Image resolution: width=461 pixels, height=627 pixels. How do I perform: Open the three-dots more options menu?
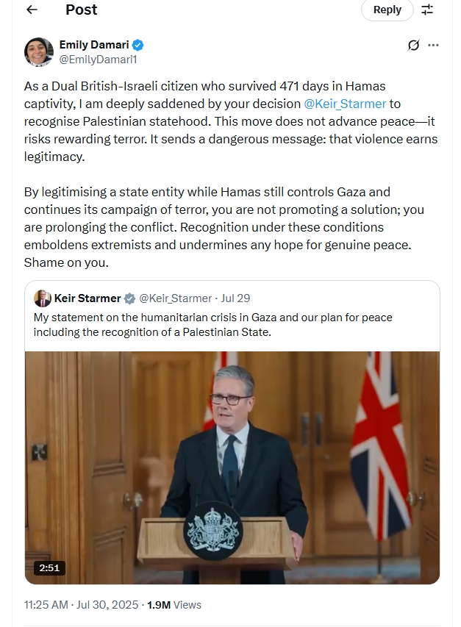tap(433, 45)
